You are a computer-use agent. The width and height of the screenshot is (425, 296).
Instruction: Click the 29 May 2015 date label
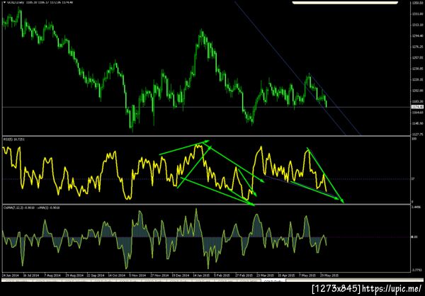pyautogui.click(x=329, y=275)
